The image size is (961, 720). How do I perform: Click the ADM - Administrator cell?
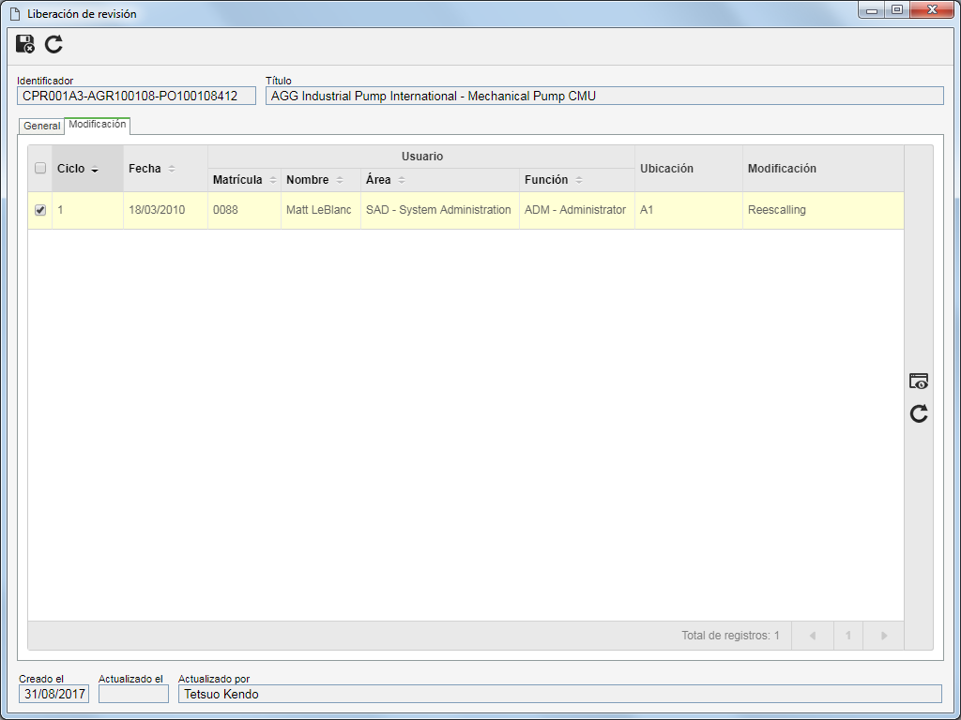(577, 210)
